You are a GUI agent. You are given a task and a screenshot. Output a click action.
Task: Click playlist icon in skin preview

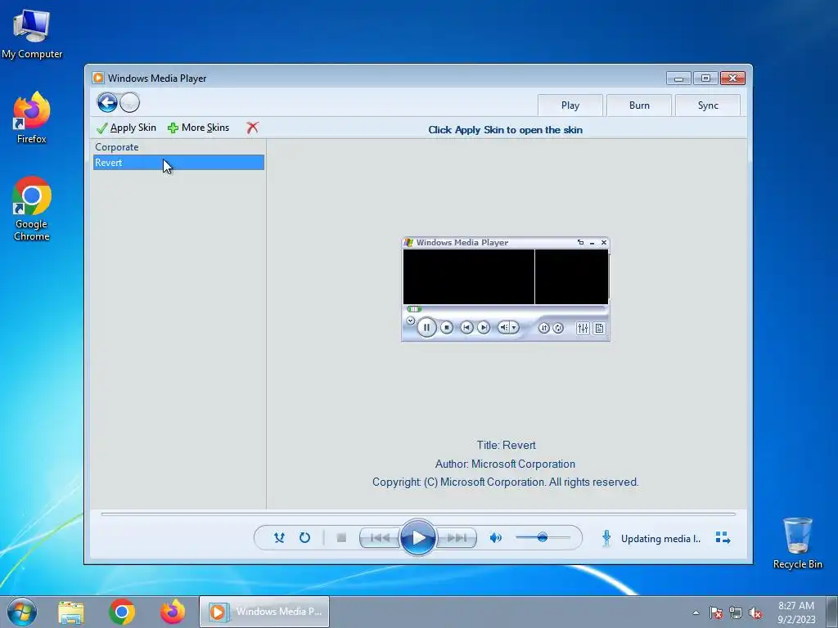(x=599, y=329)
